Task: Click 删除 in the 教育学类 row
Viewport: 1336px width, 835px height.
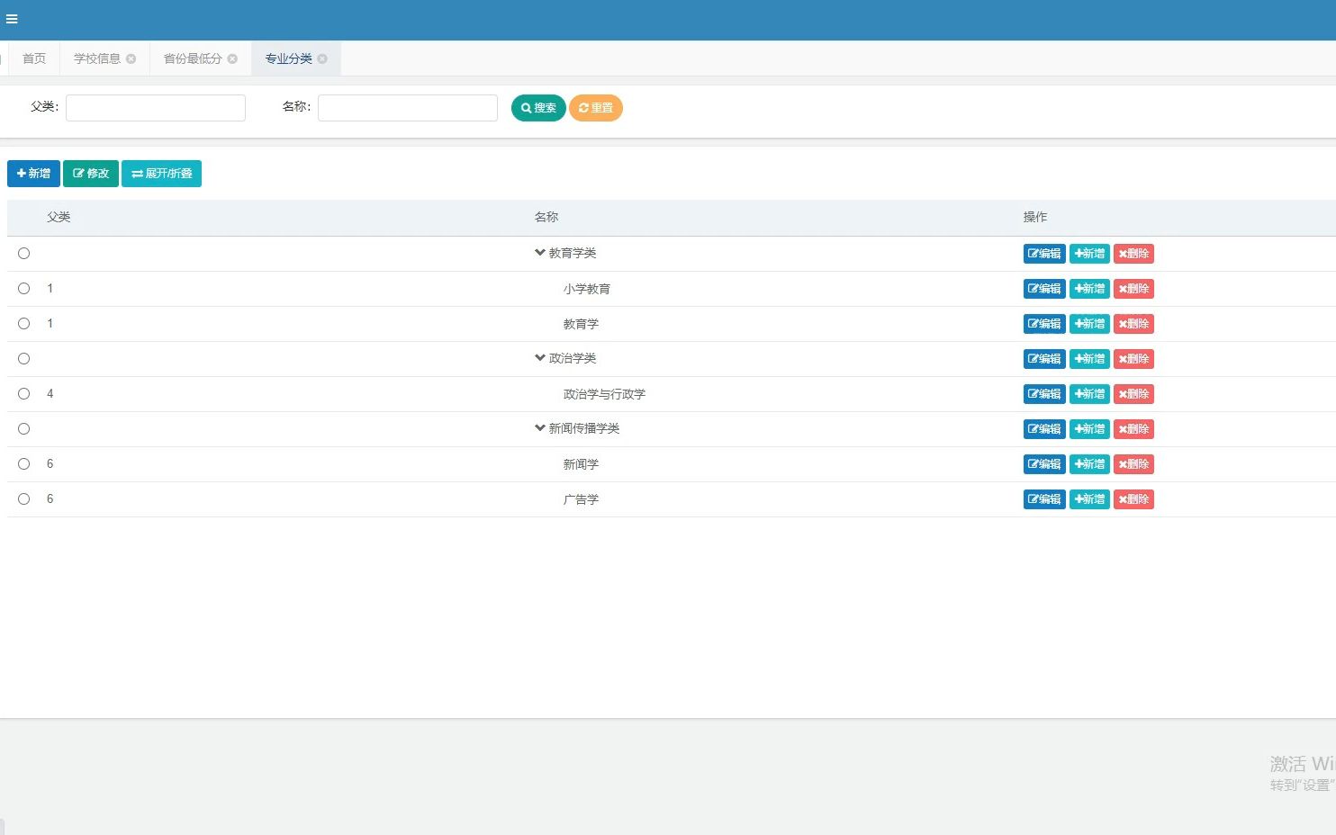Action: coord(1133,254)
